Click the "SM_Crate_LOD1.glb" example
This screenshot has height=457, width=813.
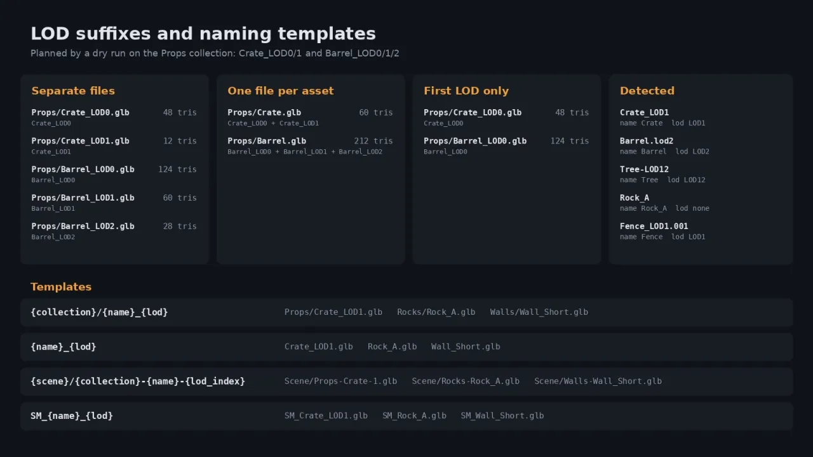tap(326, 416)
